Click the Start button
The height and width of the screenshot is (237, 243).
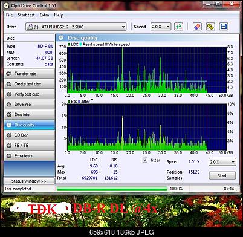(x=222, y=175)
